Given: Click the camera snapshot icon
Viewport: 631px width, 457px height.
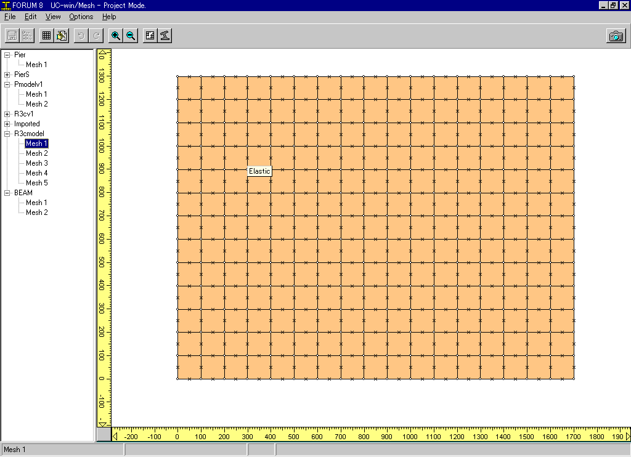Looking at the screenshot, I should point(616,36).
